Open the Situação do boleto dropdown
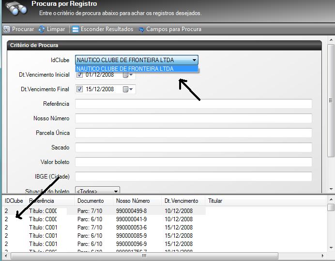This screenshot has width=335, height=261. pos(115,192)
